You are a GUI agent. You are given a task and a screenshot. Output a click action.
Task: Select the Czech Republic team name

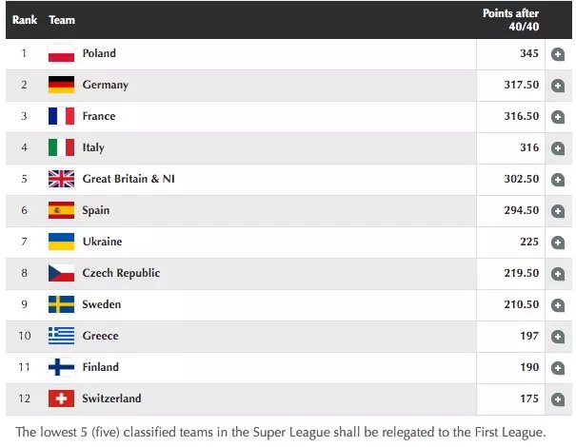[x=121, y=273]
